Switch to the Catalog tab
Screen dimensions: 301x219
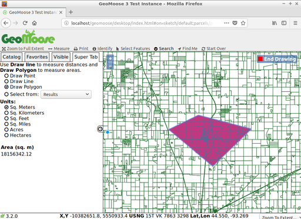click(x=11, y=57)
